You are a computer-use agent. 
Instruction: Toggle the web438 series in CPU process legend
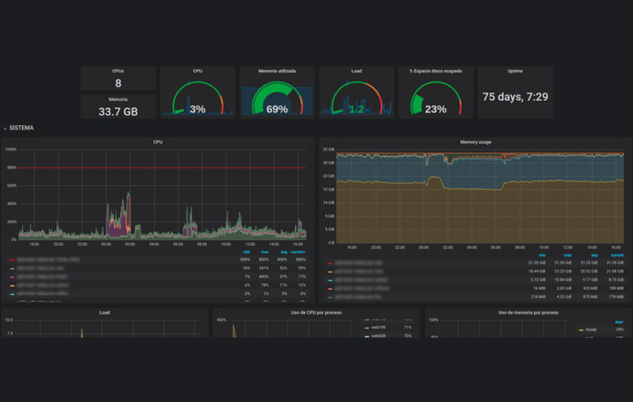[377, 335]
